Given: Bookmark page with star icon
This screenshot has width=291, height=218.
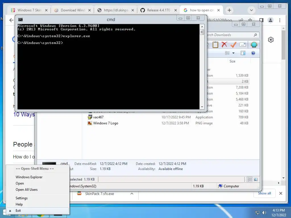Looking at the screenshot, I should click(250, 20).
